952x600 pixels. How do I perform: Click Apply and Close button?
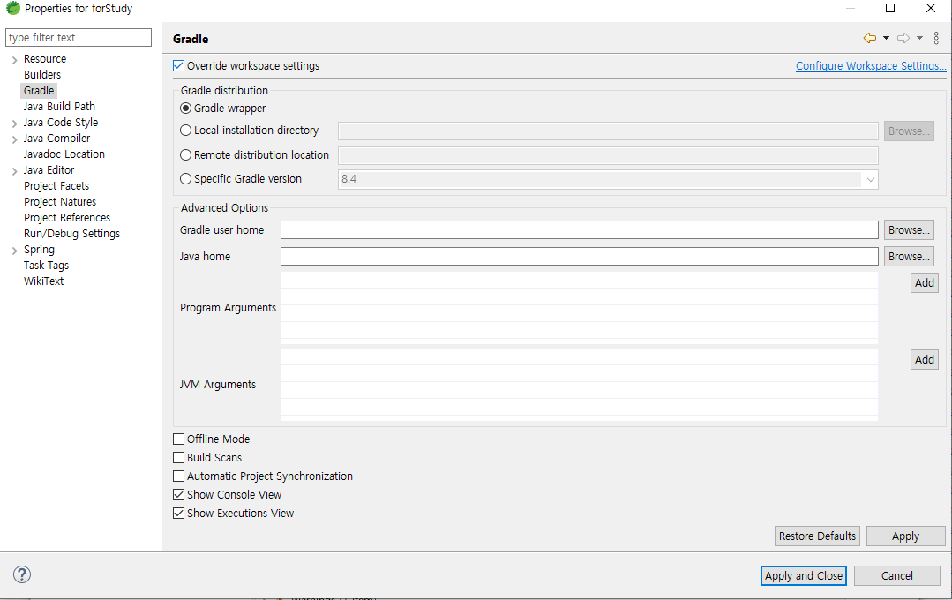click(803, 575)
